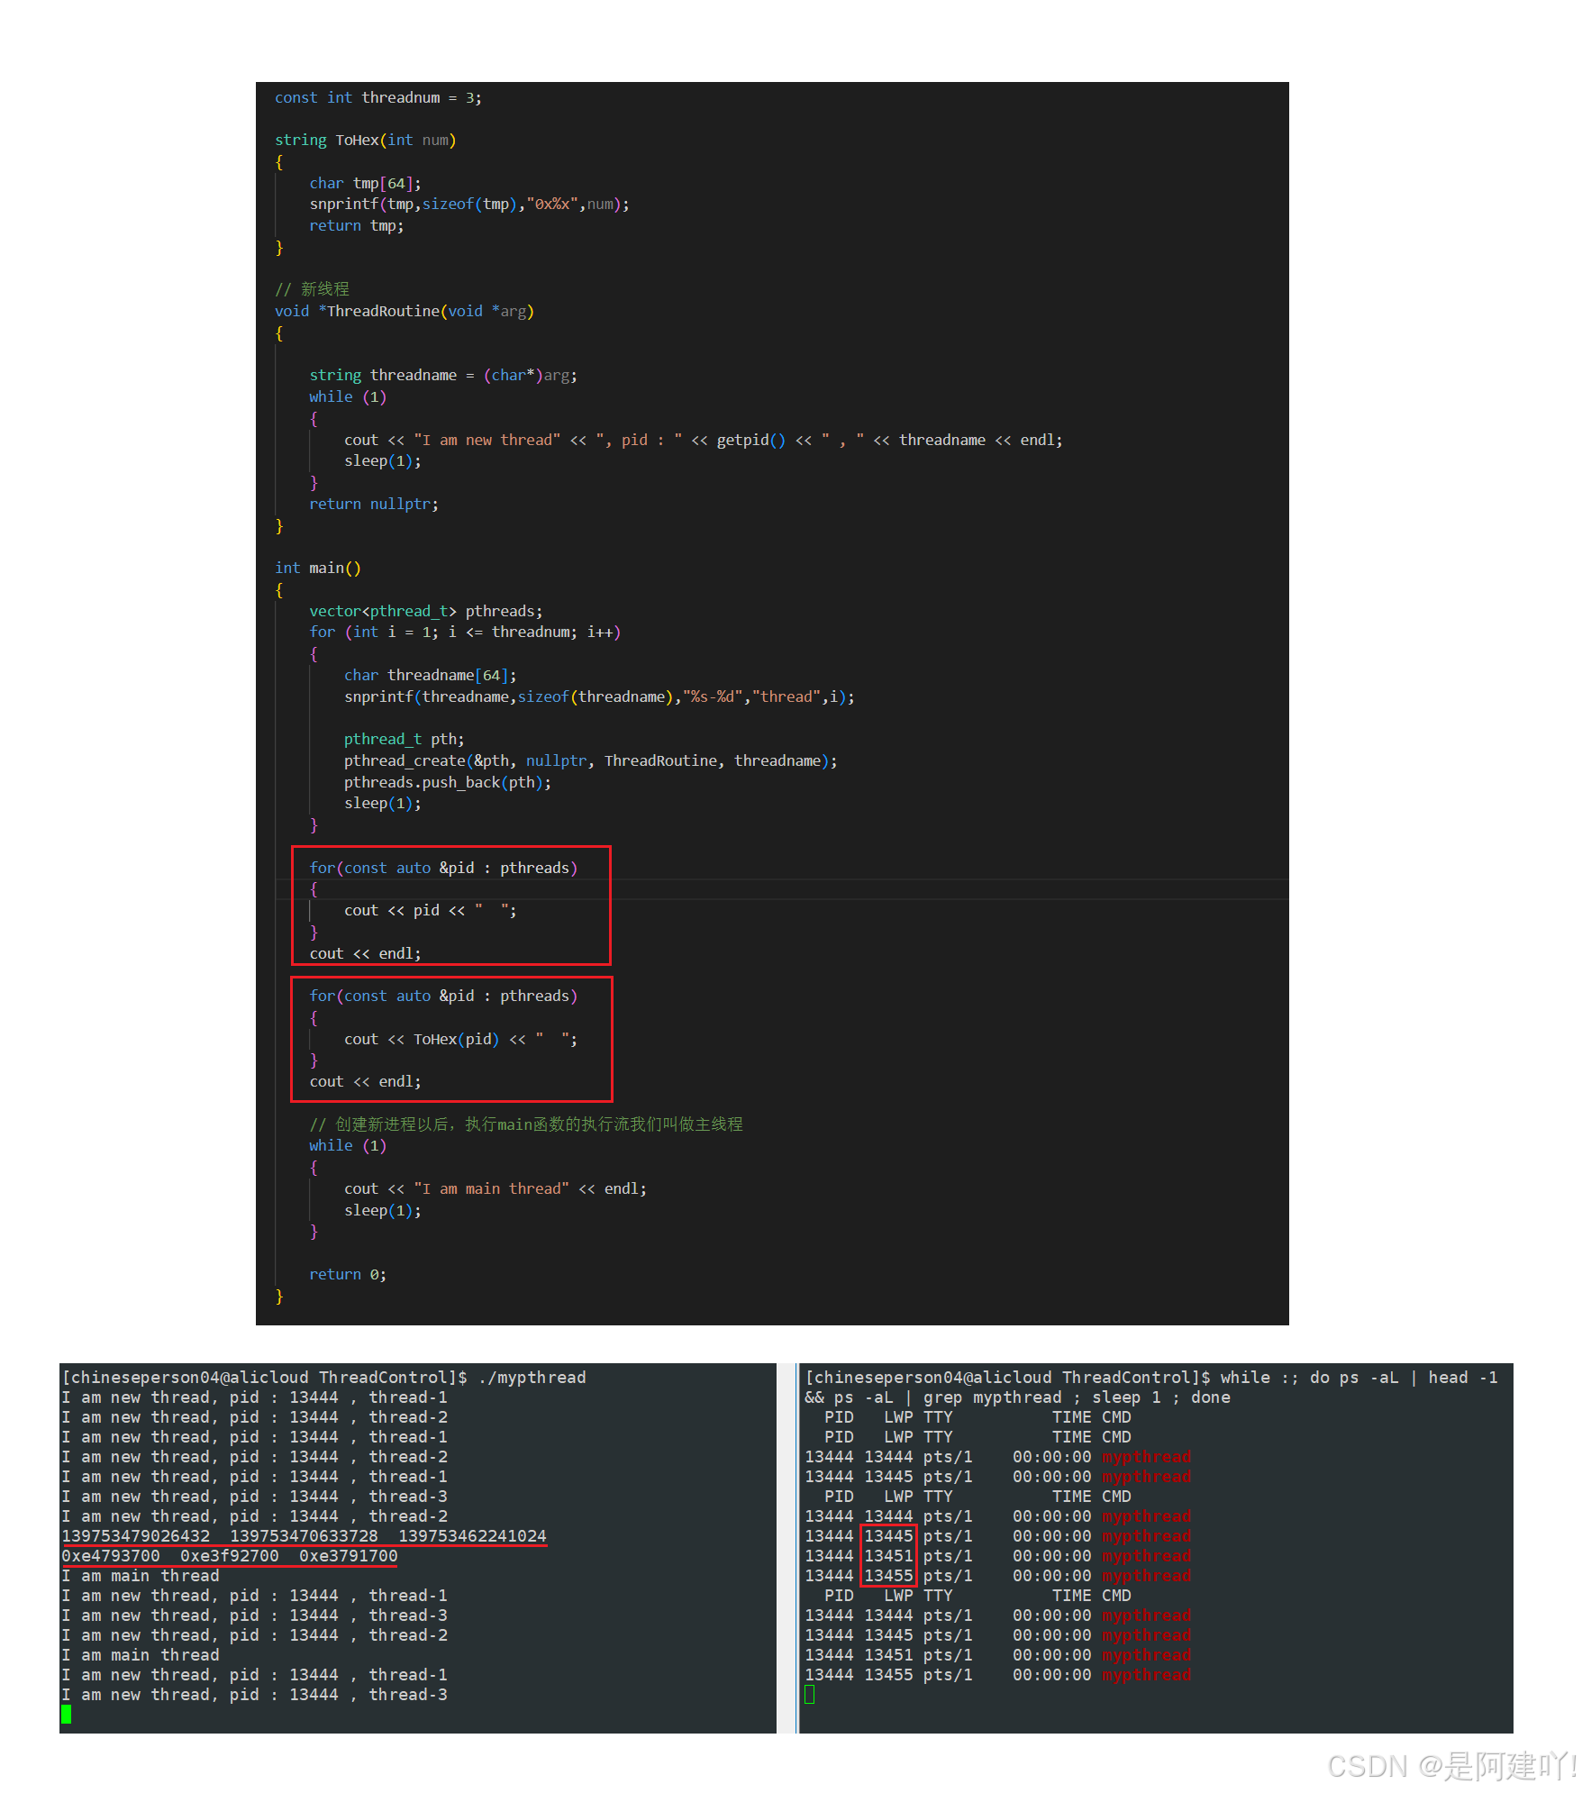
Task: Click the 'return nullptr;' statement
Action: click(374, 504)
